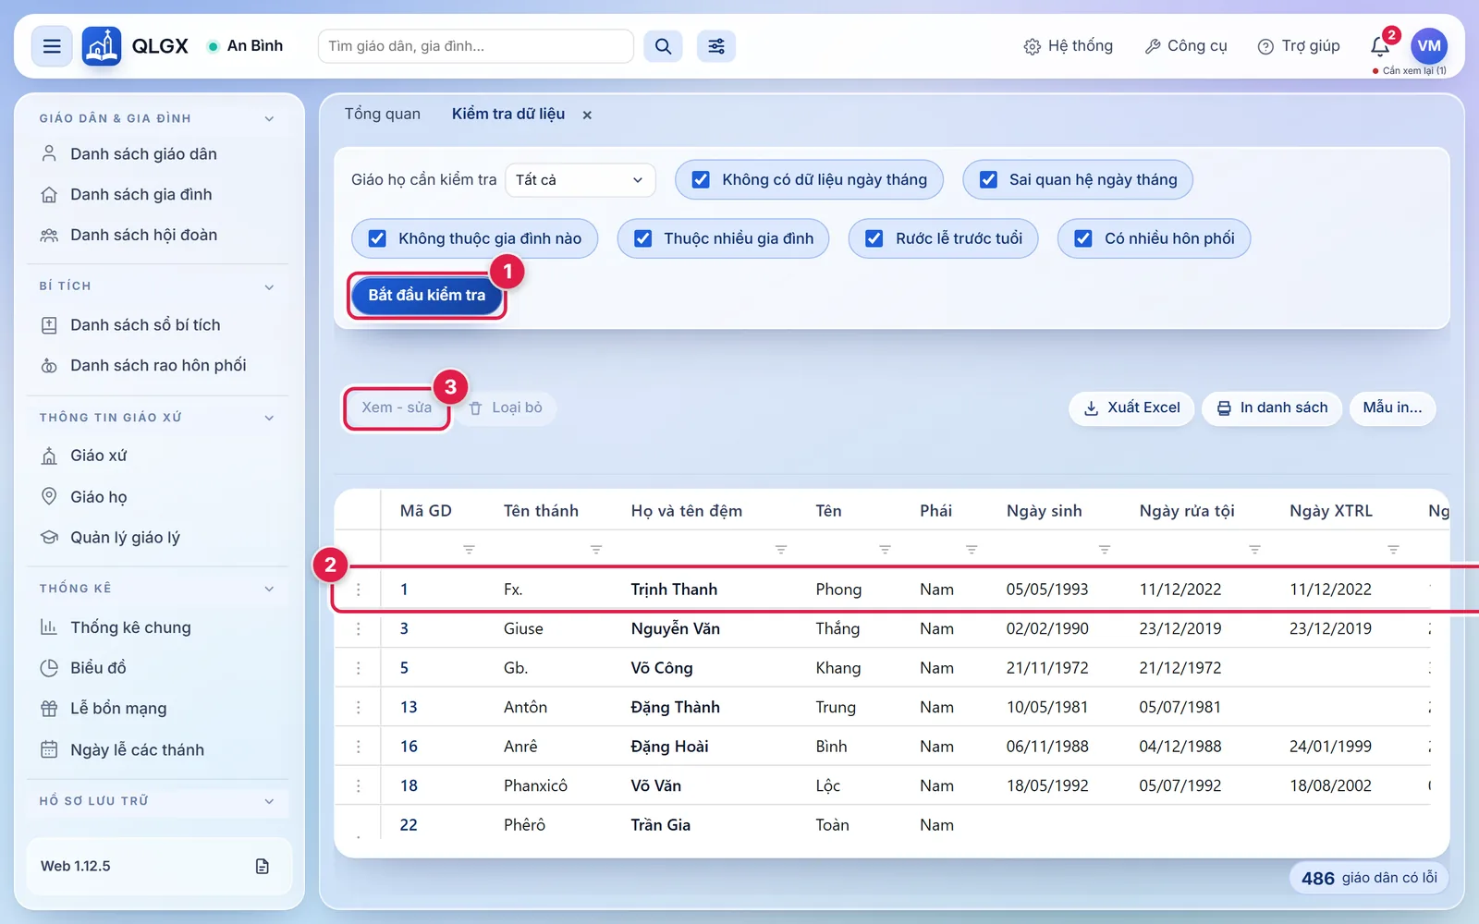Click filter icon under Tên thánh column

(596, 550)
